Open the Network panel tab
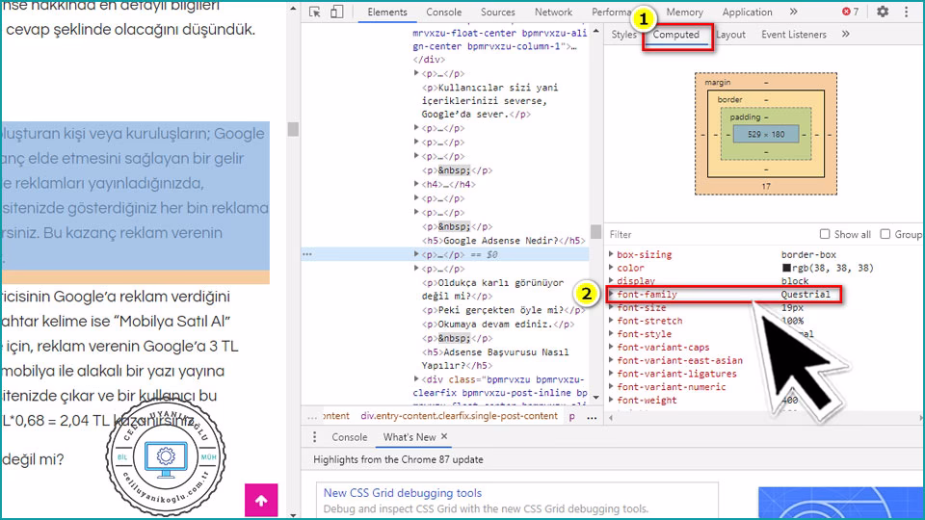 pos(553,13)
